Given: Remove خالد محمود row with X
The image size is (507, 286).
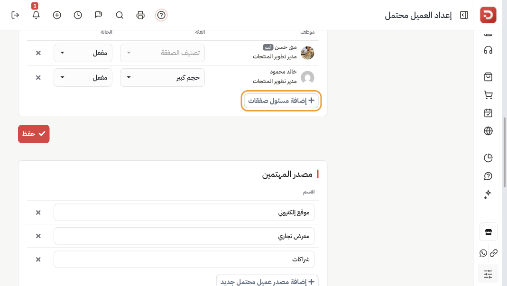Looking at the screenshot, I should click(38, 77).
